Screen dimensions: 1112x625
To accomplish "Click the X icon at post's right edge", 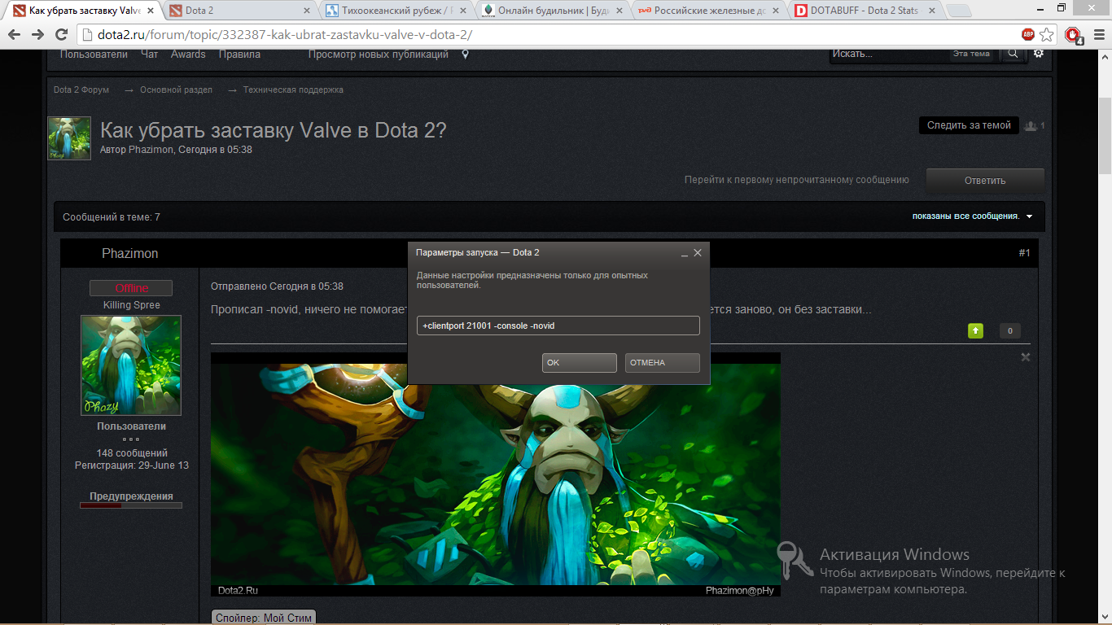I will point(1026,357).
